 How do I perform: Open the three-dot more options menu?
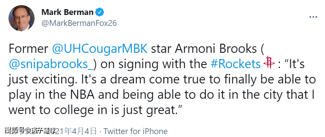pos(313,17)
